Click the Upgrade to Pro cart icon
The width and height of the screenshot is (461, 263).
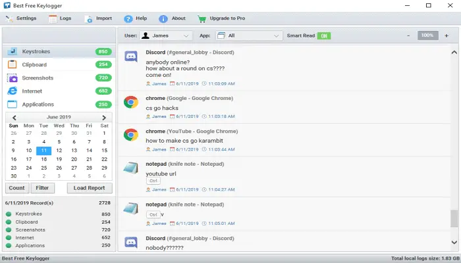[202, 19]
